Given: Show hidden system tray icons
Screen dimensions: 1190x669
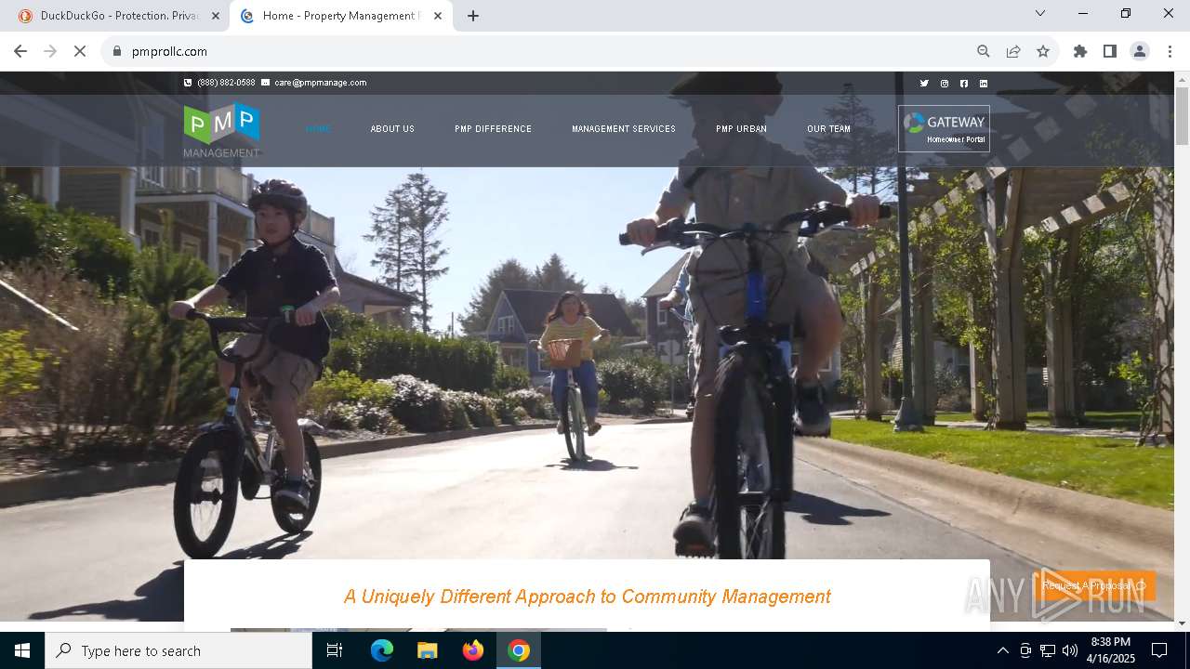Looking at the screenshot, I should click(1002, 650).
